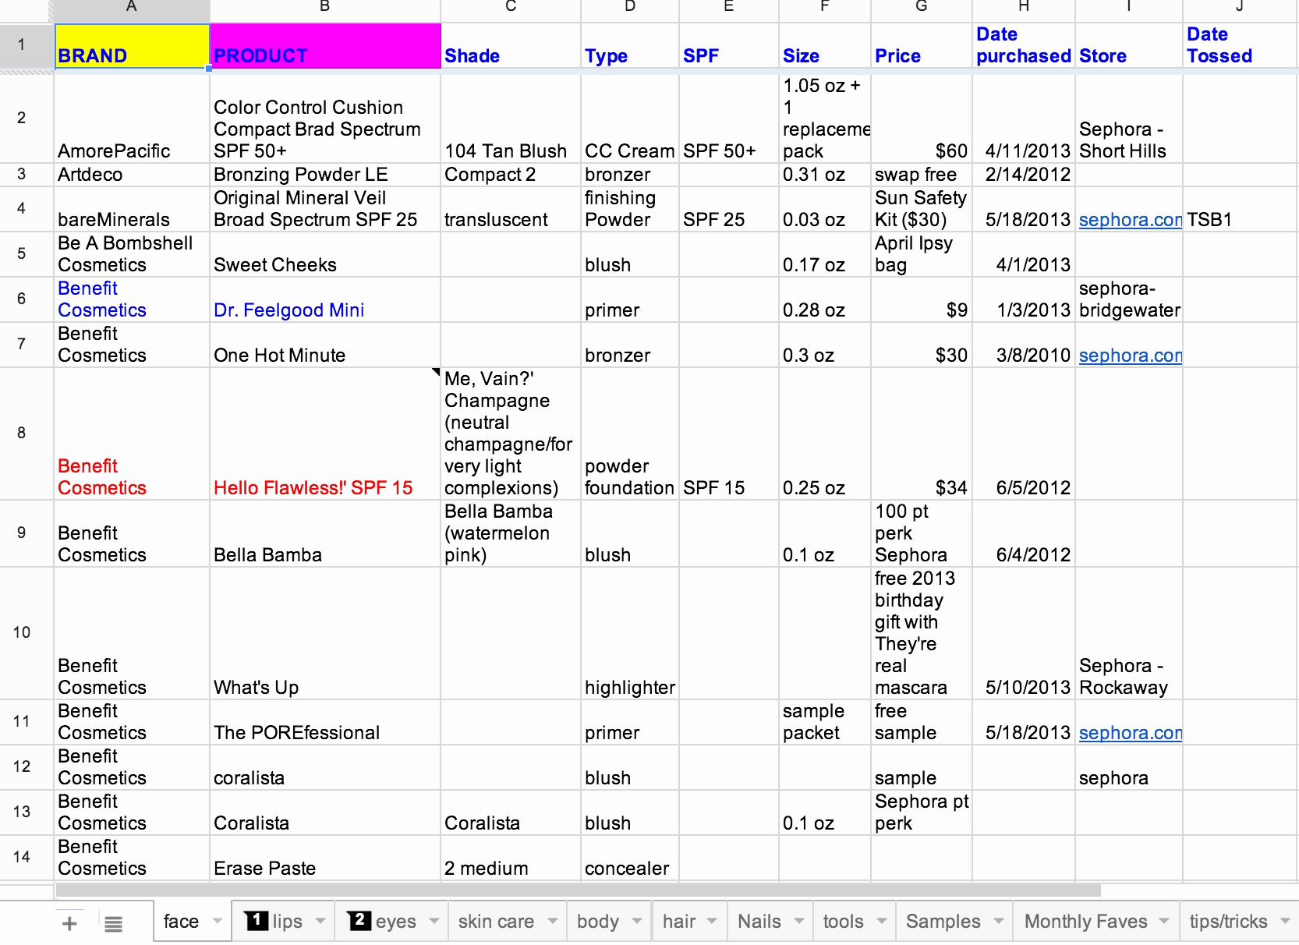This screenshot has width=1299, height=945.
Task: Click the Artdeco brand cell
Action: tap(132, 175)
